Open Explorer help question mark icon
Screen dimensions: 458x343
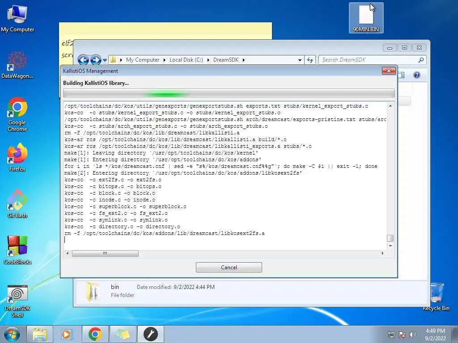(x=417, y=75)
